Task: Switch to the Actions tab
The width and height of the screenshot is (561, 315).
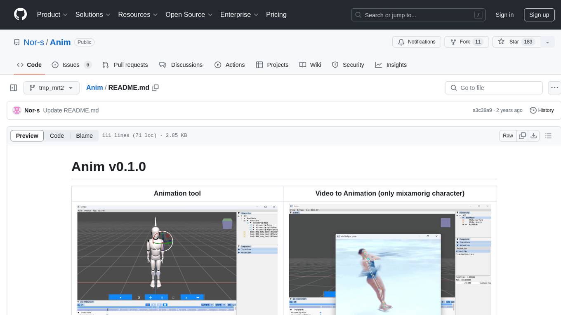Action: (x=230, y=65)
